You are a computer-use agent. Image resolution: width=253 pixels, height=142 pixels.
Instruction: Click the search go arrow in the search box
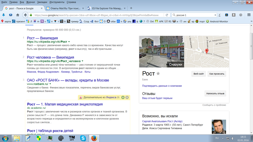[x=215, y=15]
